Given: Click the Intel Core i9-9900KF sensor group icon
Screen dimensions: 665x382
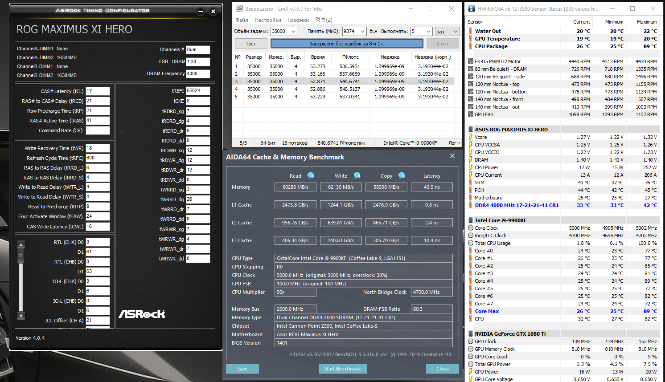Looking at the screenshot, I should (471, 220).
